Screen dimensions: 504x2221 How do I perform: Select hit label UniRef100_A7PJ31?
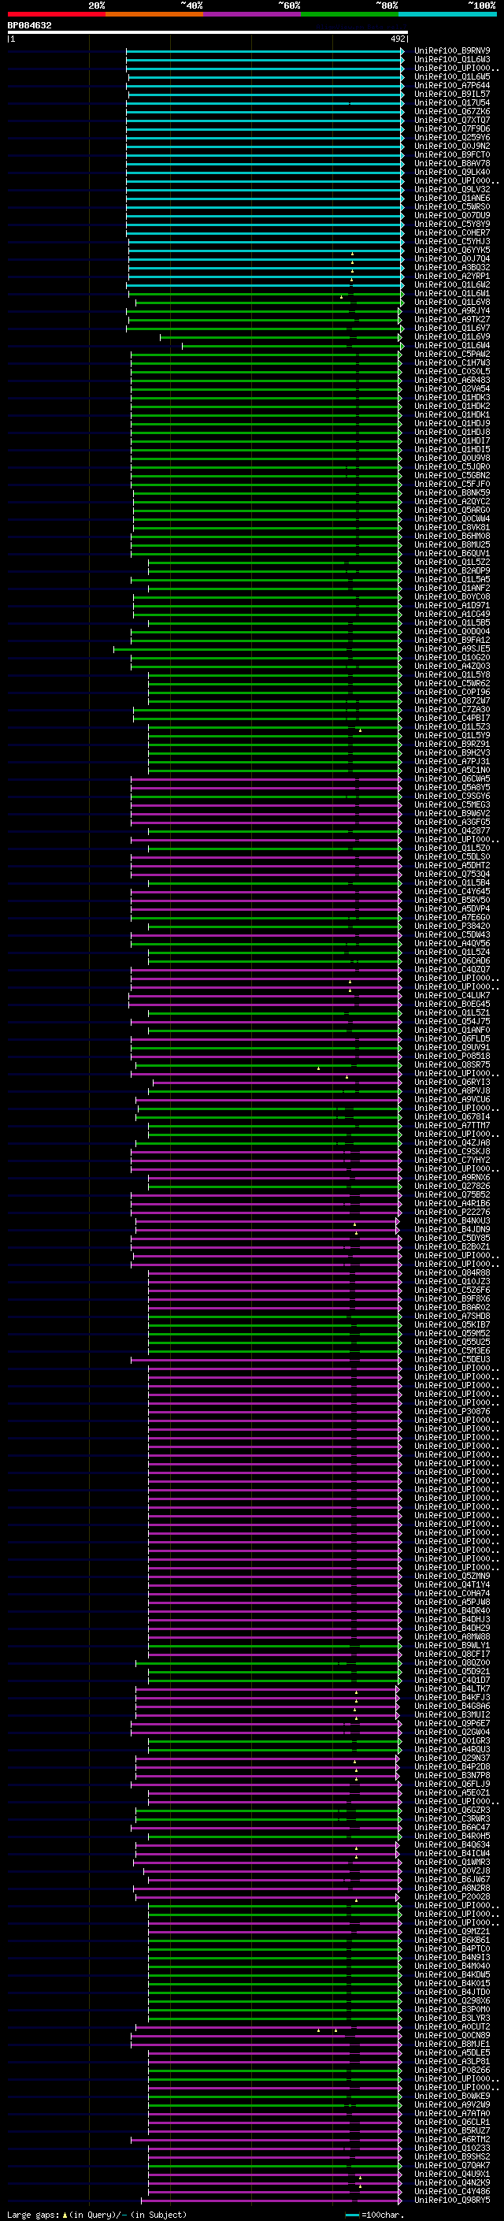[x=452, y=761]
